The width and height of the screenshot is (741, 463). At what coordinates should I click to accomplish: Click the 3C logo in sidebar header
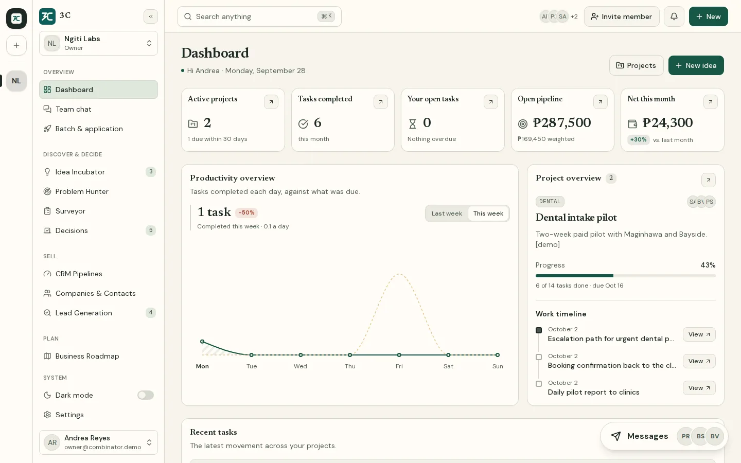coord(47,16)
